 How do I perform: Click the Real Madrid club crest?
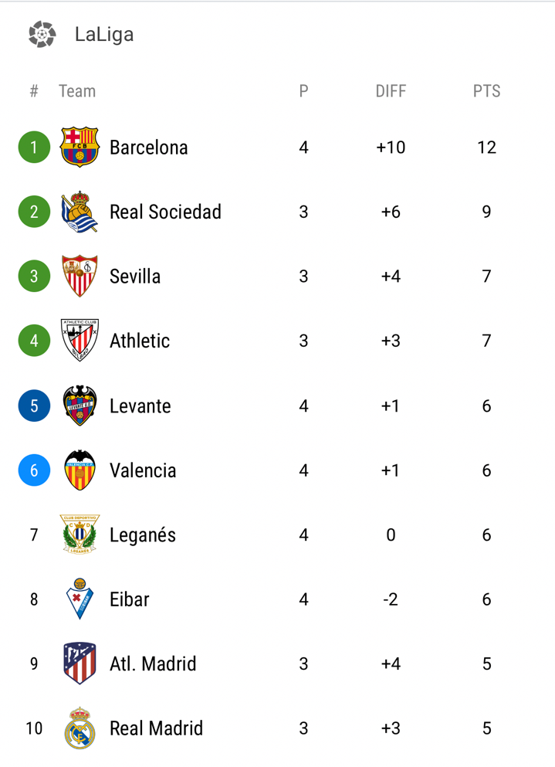(80, 728)
